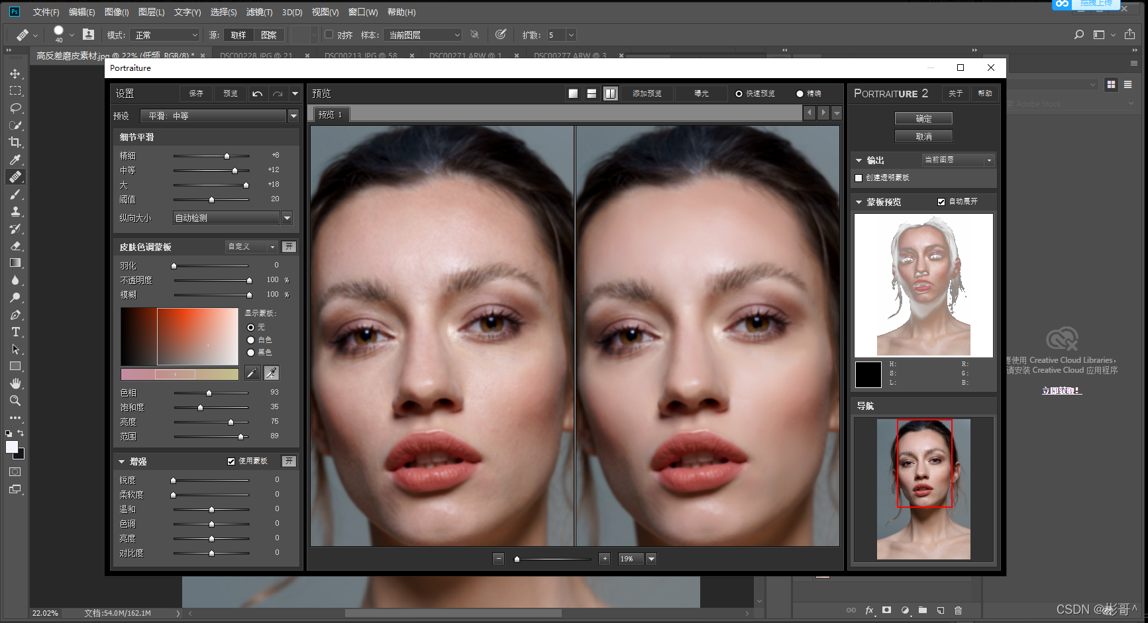Open the 图像(I) menu
Viewport: 1148px width, 623px height.
tap(117, 12)
